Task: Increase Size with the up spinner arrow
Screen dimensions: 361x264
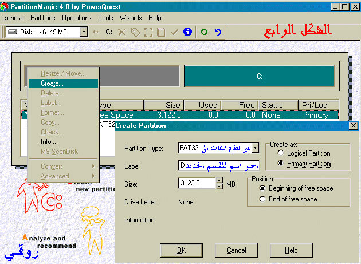Action: [219, 180]
